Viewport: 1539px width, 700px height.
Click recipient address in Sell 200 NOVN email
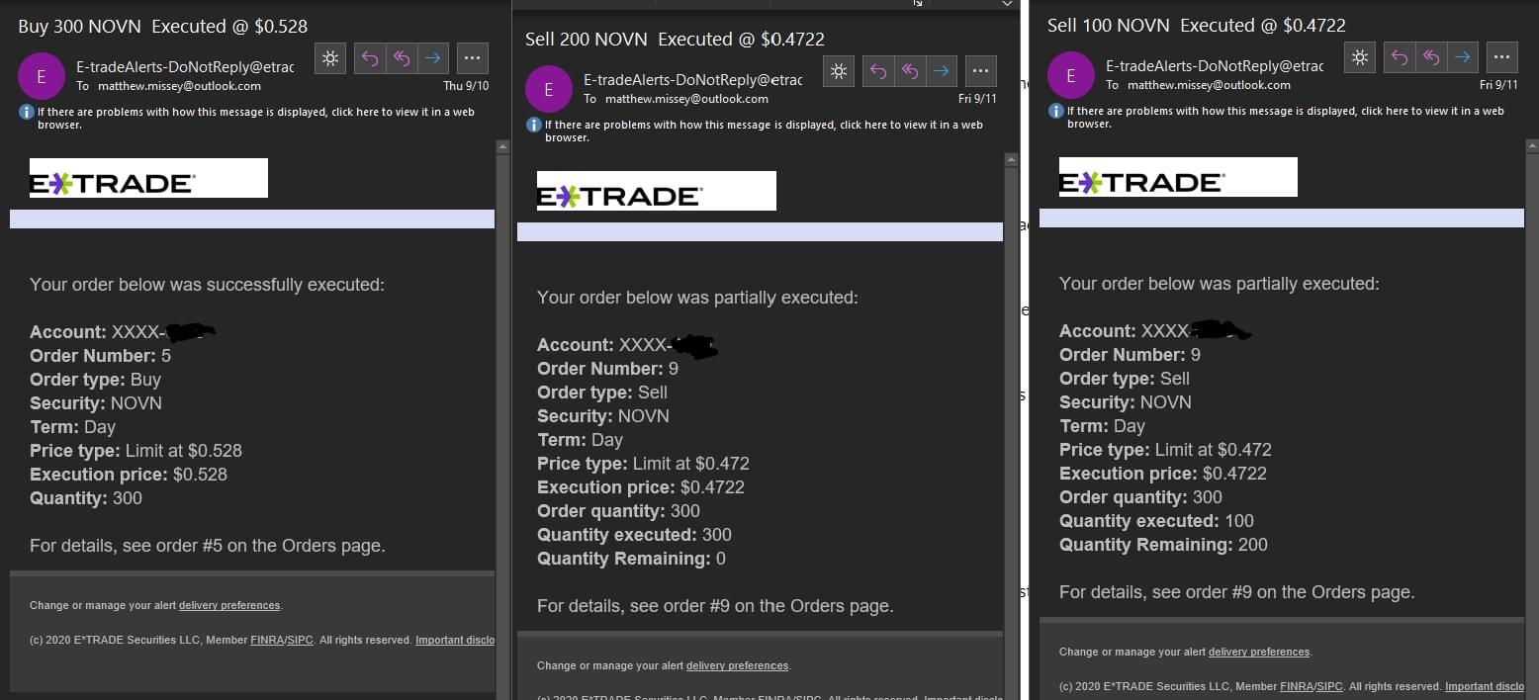tap(686, 99)
